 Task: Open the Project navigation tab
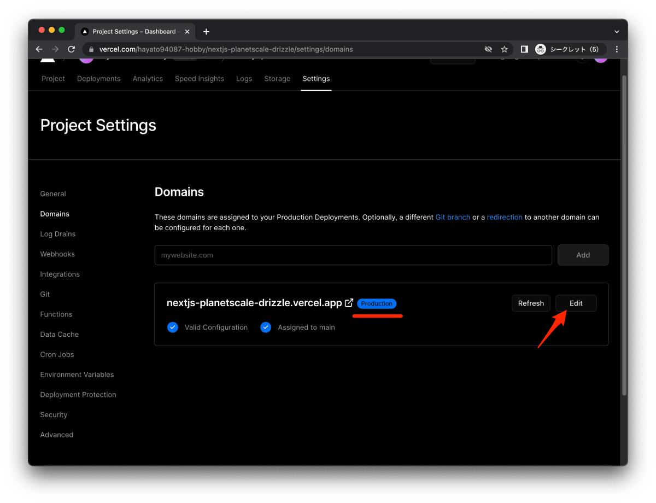click(x=53, y=79)
